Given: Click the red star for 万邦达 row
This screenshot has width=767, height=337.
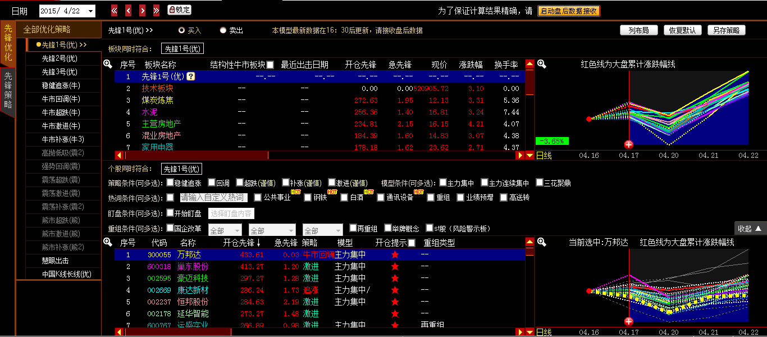Looking at the screenshot, I should [395, 254].
